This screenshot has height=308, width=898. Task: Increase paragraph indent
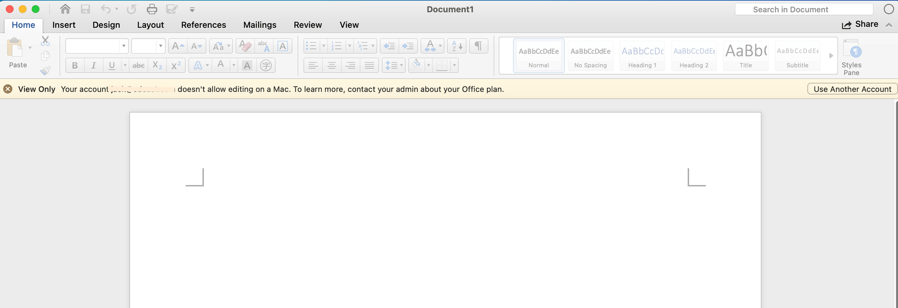[x=408, y=46]
